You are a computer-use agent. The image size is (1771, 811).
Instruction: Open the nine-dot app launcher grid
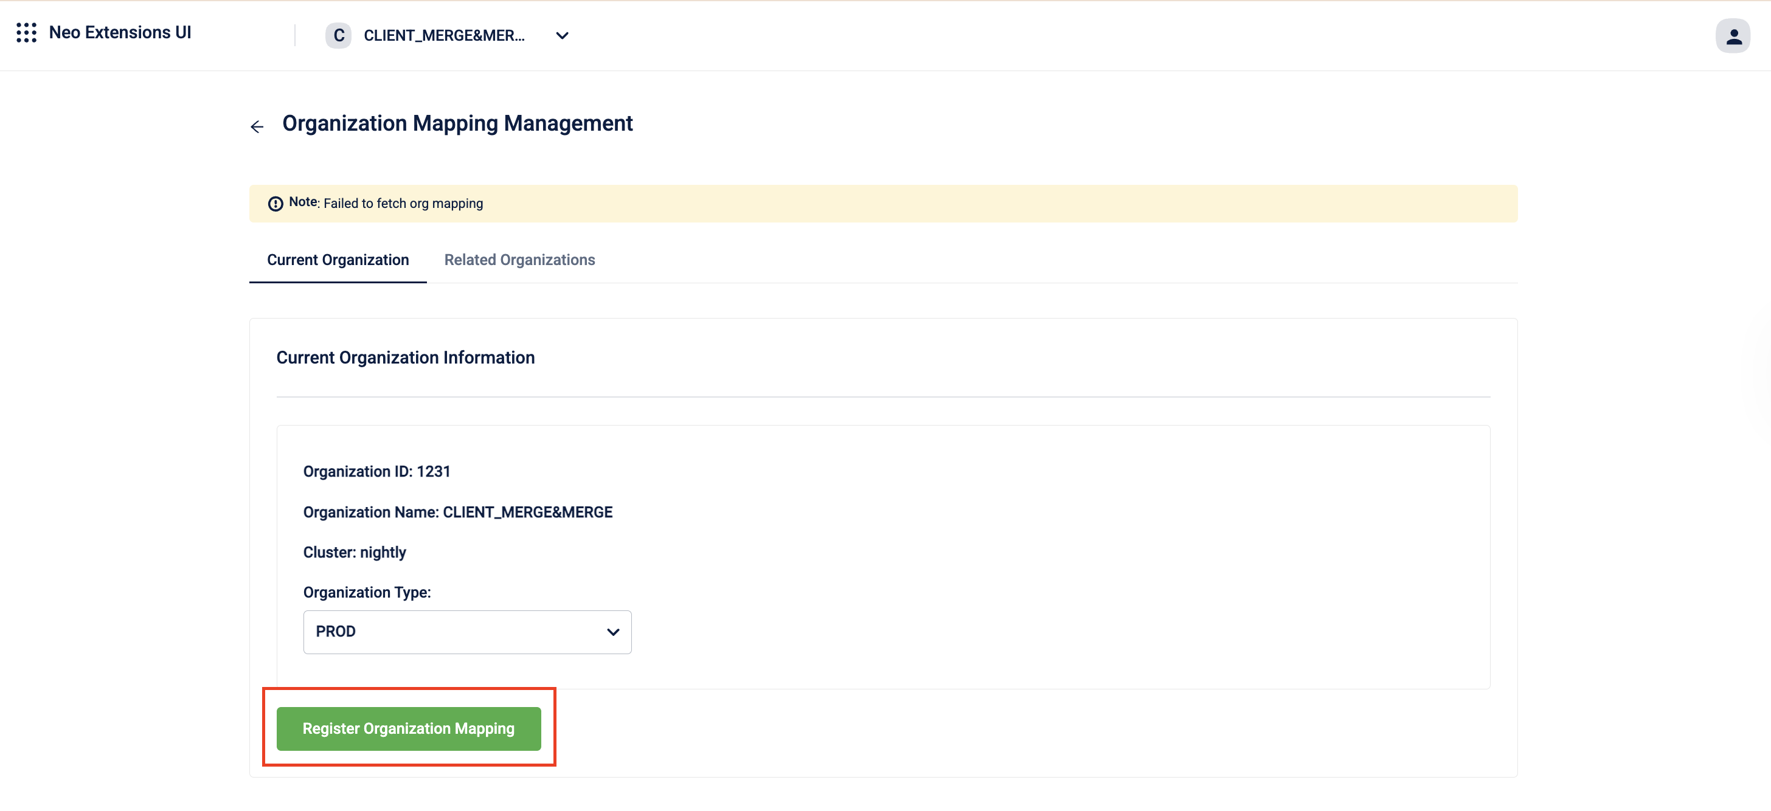click(x=26, y=32)
